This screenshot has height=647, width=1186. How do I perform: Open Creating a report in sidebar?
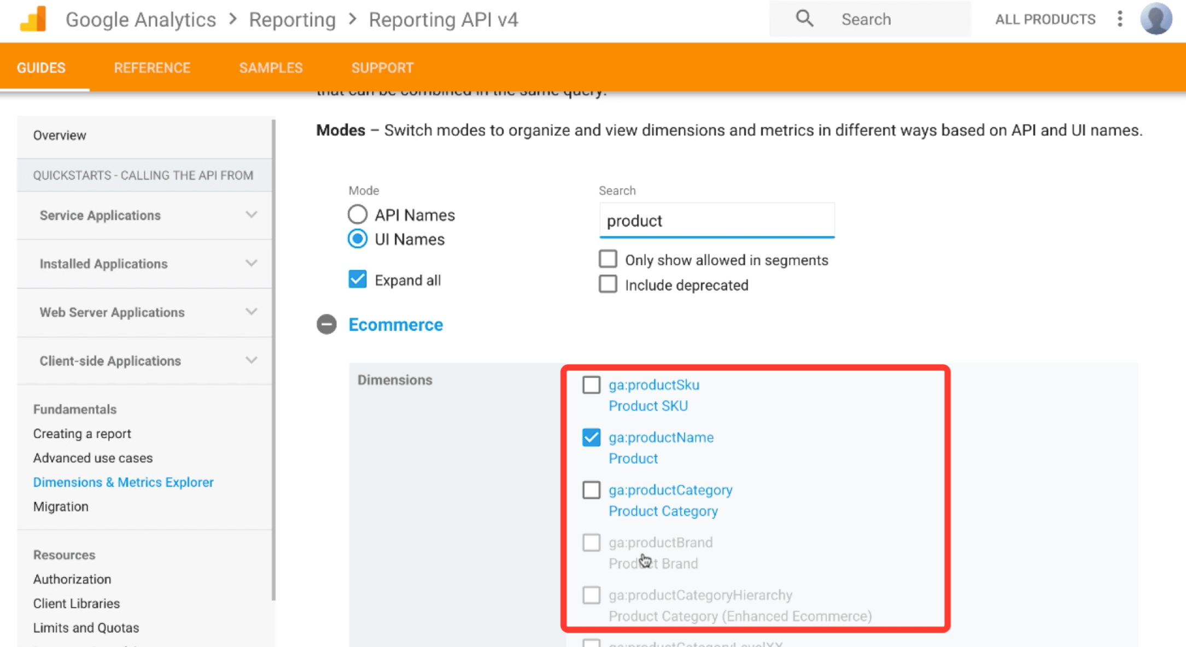pyautogui.click(x=82, y=434)
